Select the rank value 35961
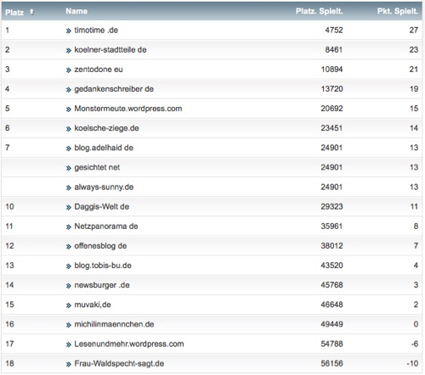 pos(331,227)
